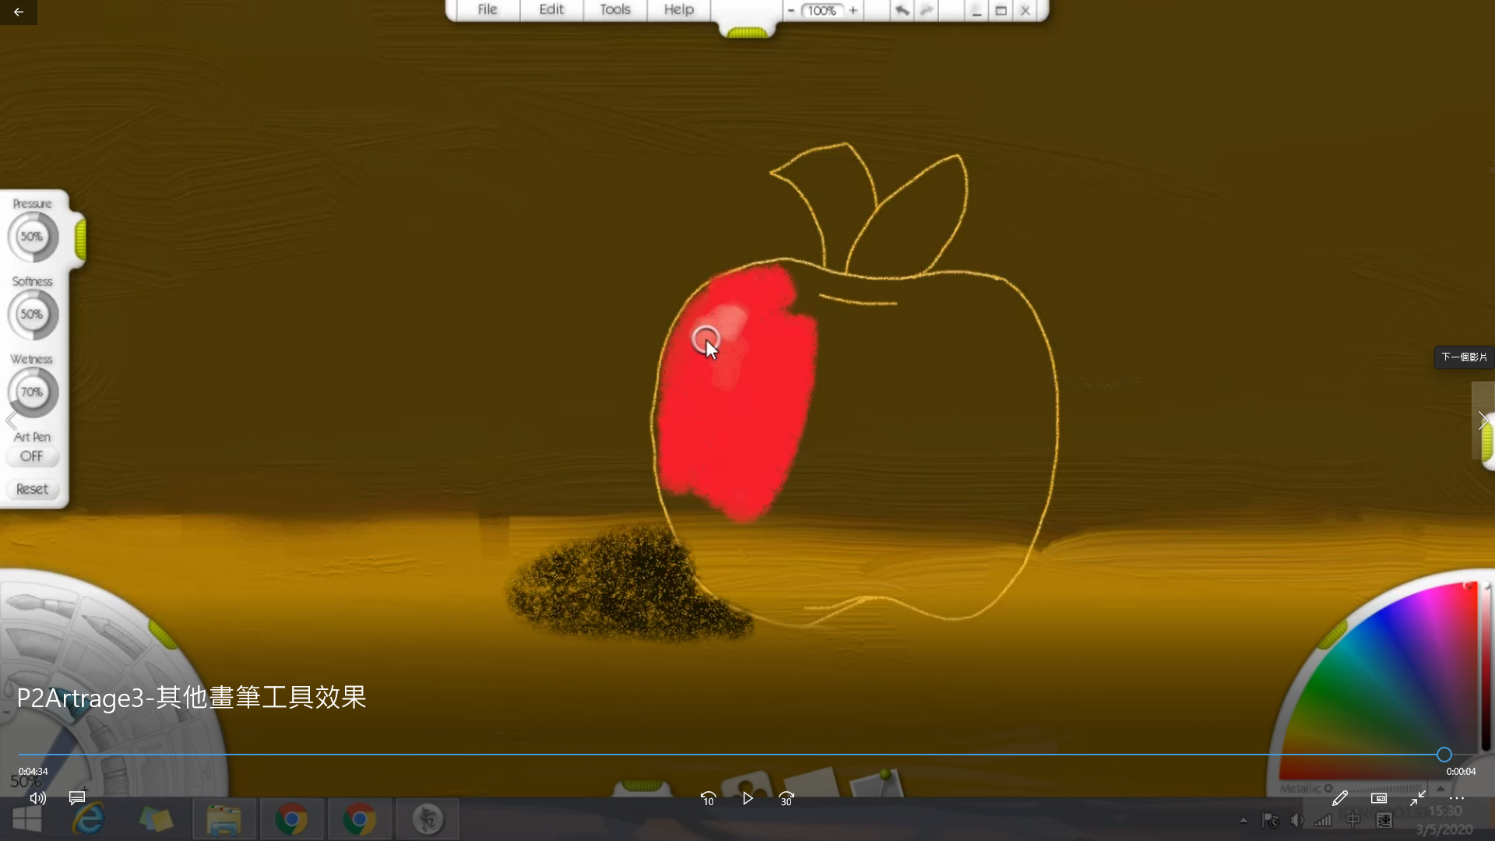Viewport: 1495px width, 841px height.
Task: Open the more options ellipsis menu
Action: click(1457, 798)
